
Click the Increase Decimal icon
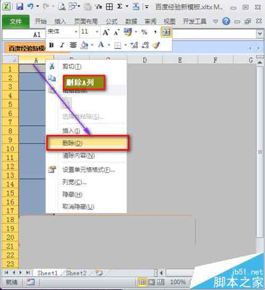(134, 45)
